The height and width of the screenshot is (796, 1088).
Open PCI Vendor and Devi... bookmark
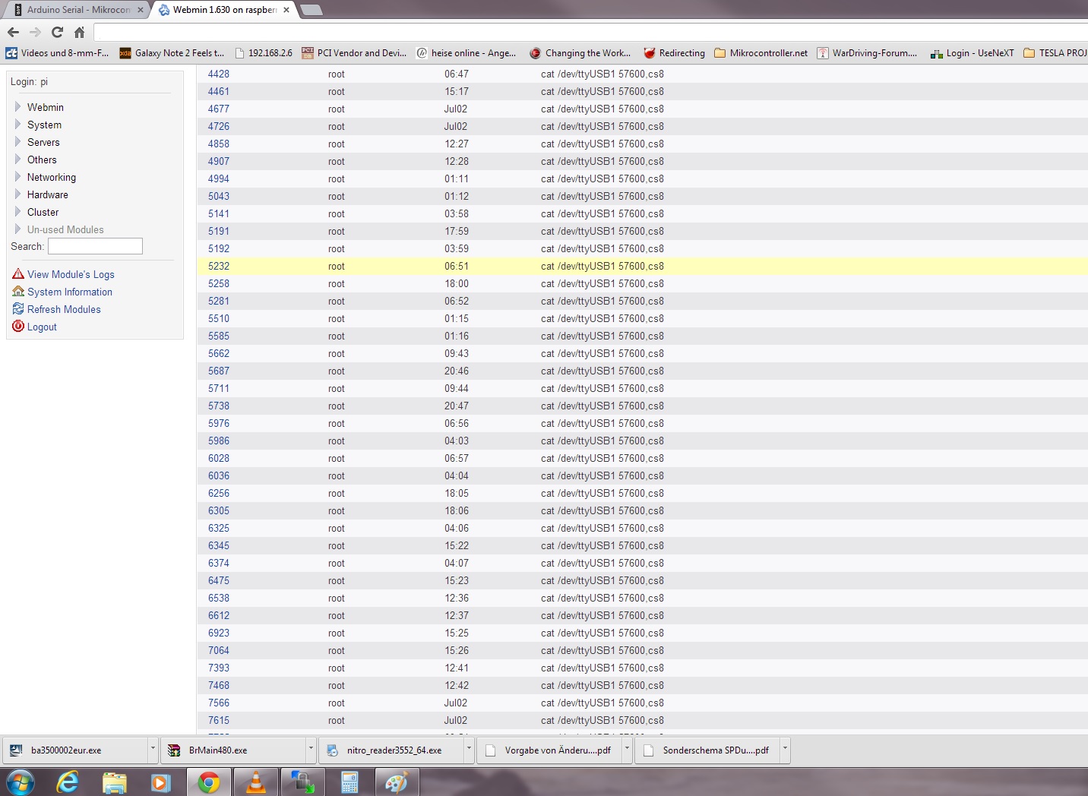point(354,53)
